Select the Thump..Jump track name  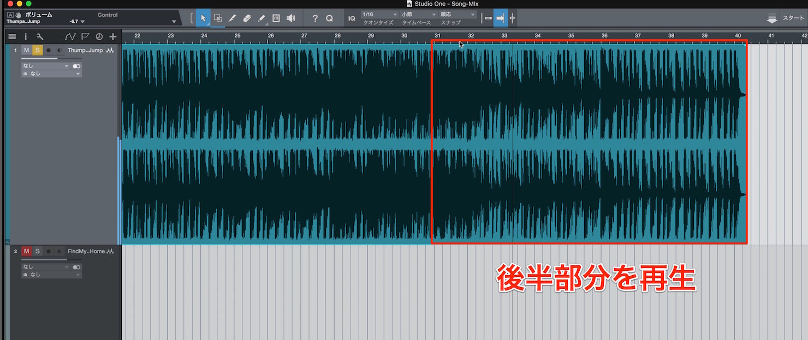[85, 51]
